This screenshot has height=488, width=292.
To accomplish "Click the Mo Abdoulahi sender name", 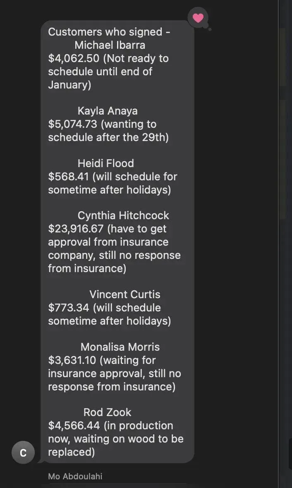I will point(75,476).
